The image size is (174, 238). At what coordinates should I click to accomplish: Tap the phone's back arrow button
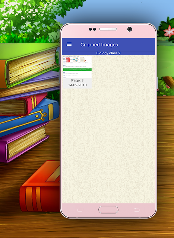coord(137,210)
